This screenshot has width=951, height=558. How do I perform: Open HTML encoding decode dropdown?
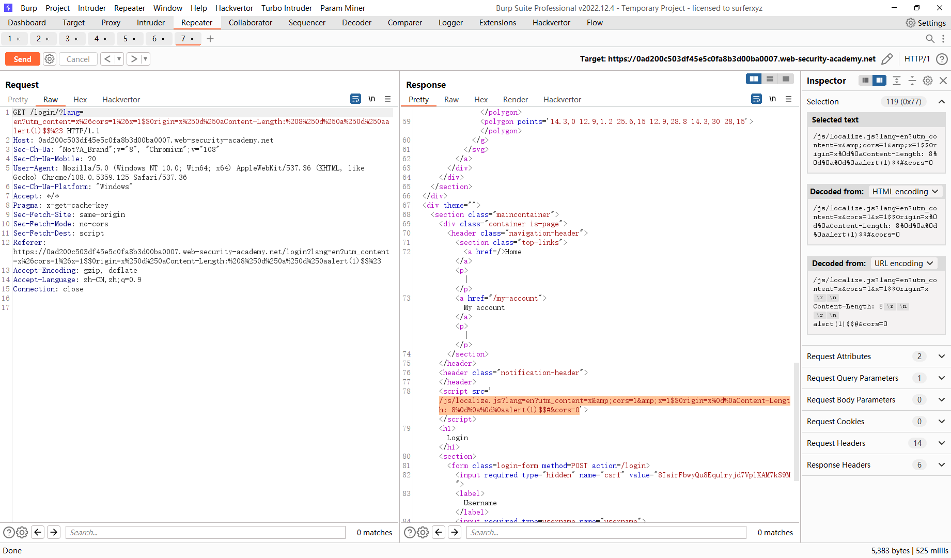(906, 192)
